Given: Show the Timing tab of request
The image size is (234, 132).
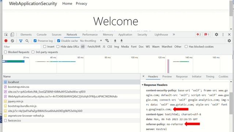Looking at the screenshot, I should click(x=210, y=77).
